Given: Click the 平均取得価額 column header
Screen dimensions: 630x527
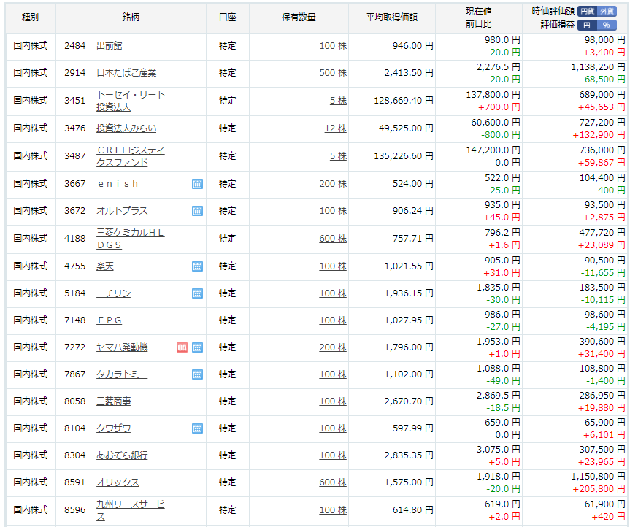Looking at the screenshot, I should (392, 17).
